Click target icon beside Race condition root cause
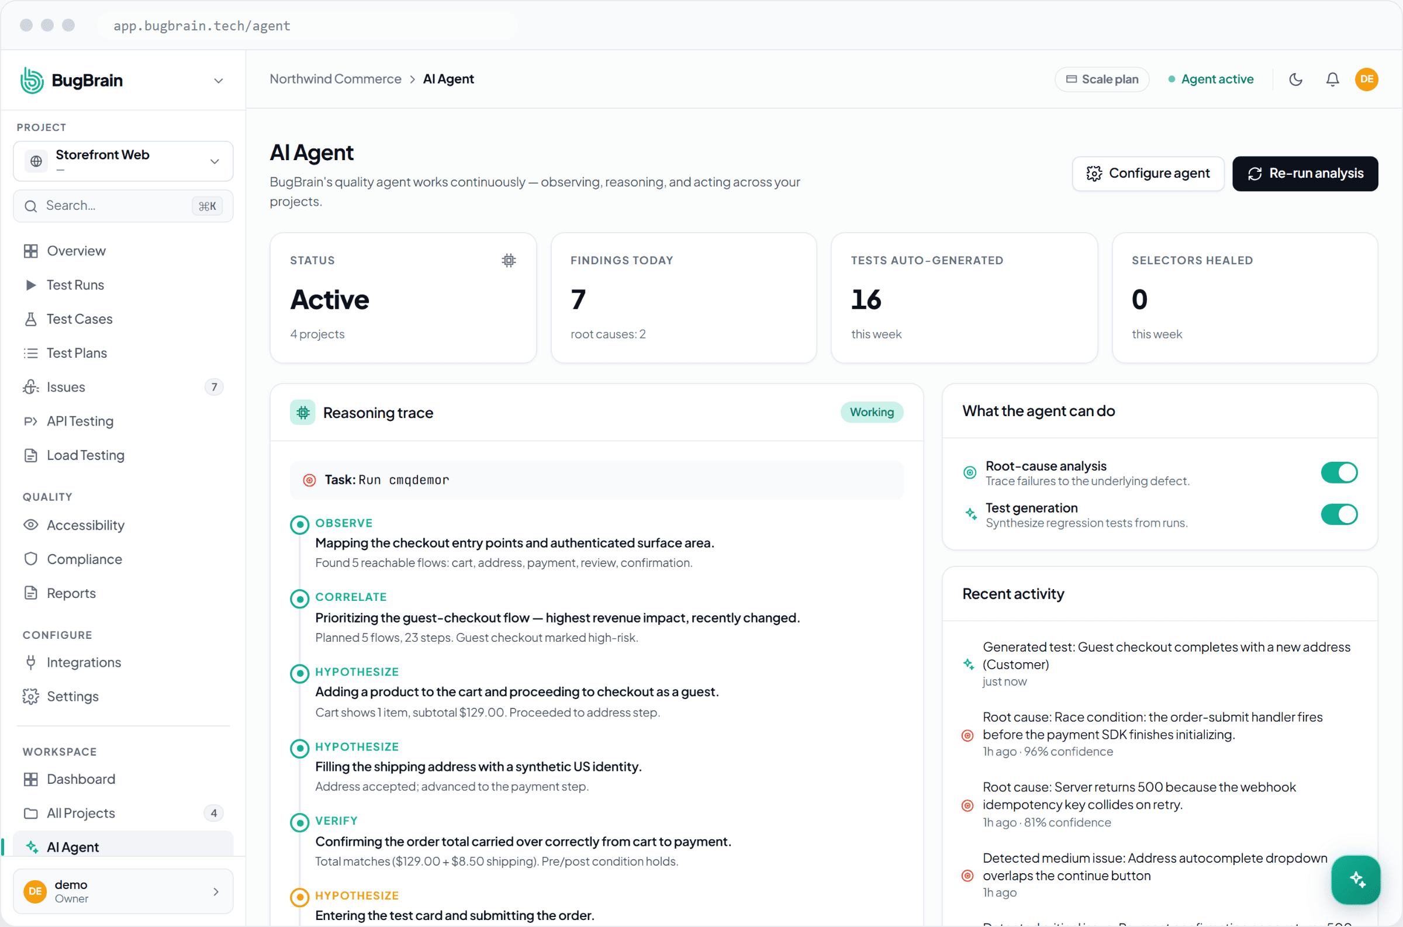Image resolution: width=1403 pixels, height=927 pixels. (x=967, y=735)
